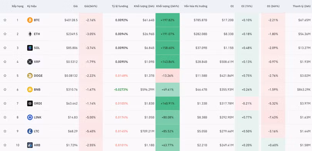Select the $785.87B market cap cell
The width and height of the screenshot is (312, 151).
(x=200, y=20)
